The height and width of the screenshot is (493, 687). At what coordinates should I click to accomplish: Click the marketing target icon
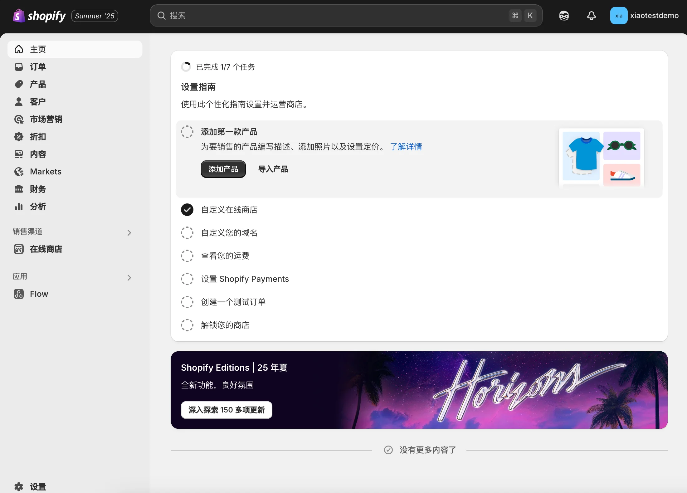(x=19, y=119)
